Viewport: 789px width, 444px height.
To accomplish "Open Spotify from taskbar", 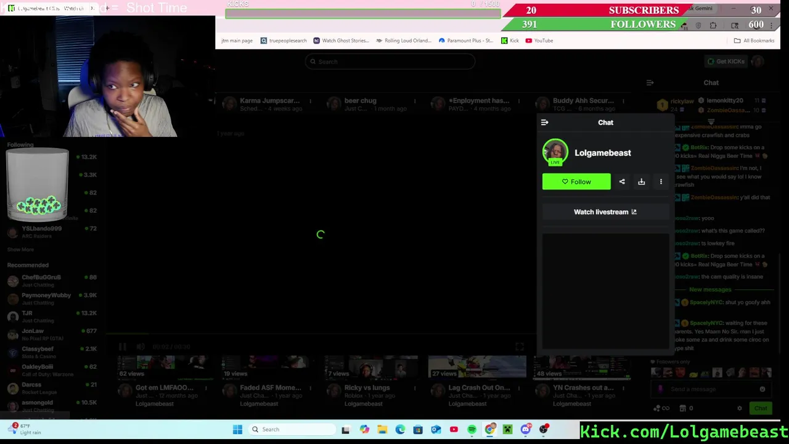I will (472, 429).
